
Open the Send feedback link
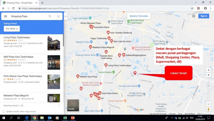190,113
